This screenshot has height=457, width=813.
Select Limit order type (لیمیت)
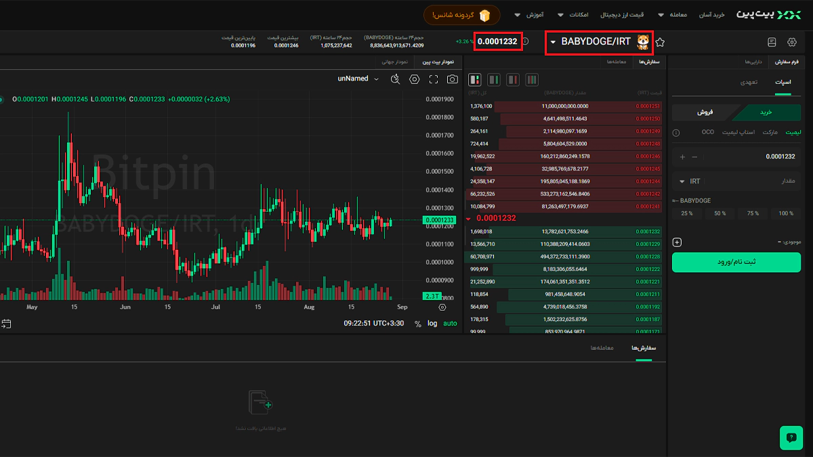click(793, 132)
